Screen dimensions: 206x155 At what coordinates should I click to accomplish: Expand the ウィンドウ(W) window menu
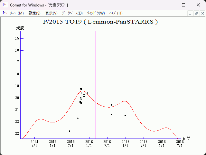coord(96,13)
